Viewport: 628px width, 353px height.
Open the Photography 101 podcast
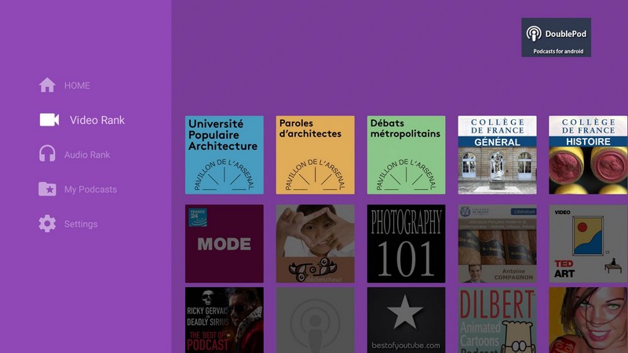coord(406,244)
